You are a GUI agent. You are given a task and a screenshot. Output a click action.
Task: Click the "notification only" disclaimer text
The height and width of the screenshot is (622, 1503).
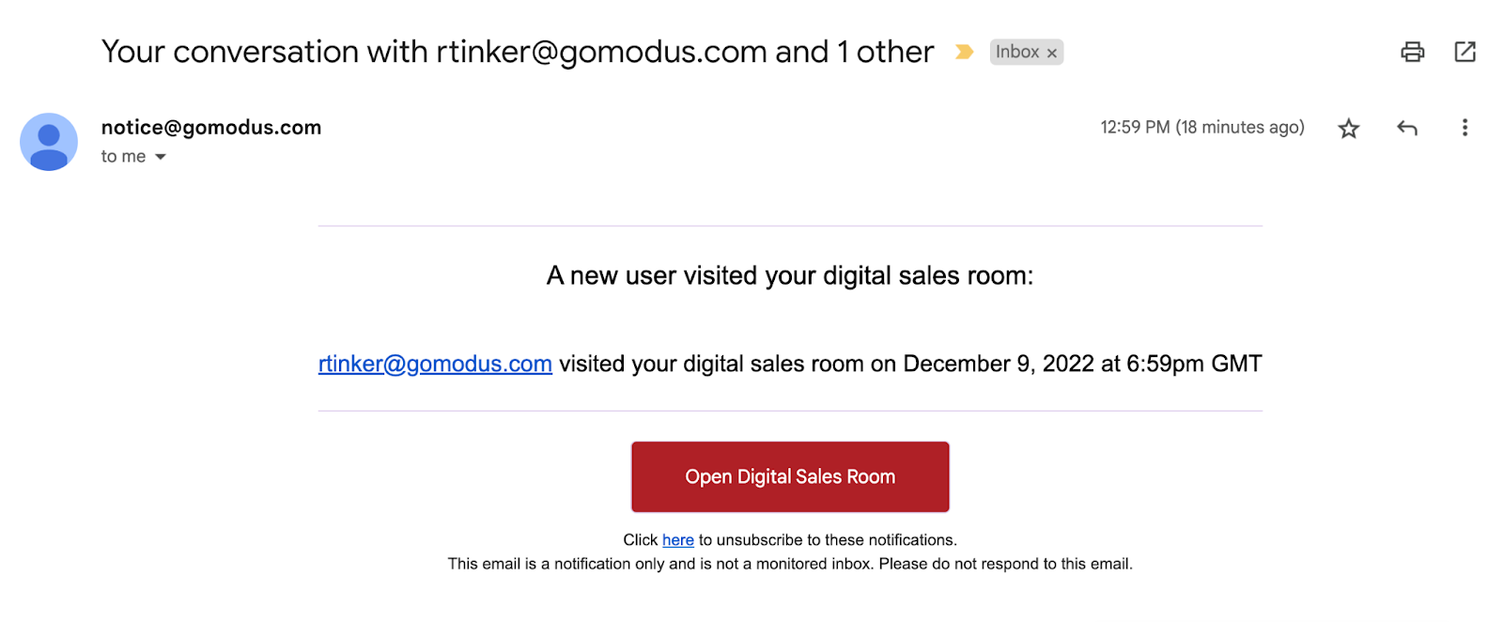tap(789, 564)
